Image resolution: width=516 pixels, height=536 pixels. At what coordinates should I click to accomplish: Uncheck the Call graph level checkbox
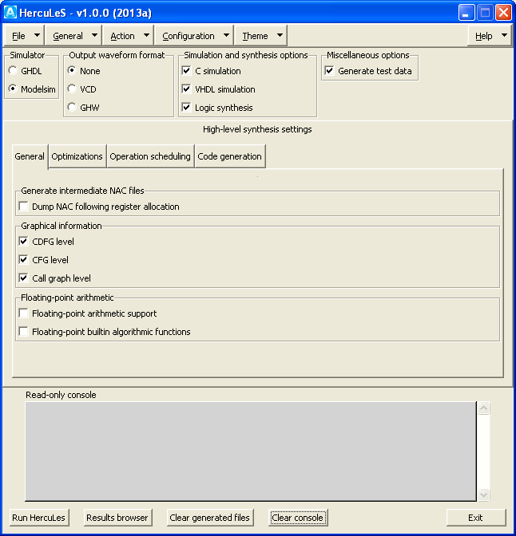(x=24, y=278)
